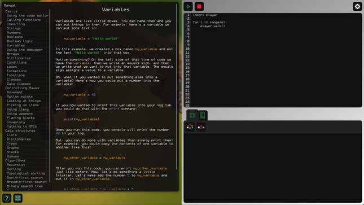Stop execution with the red stop button
This screenshot has height=205, width=364.
199,7
